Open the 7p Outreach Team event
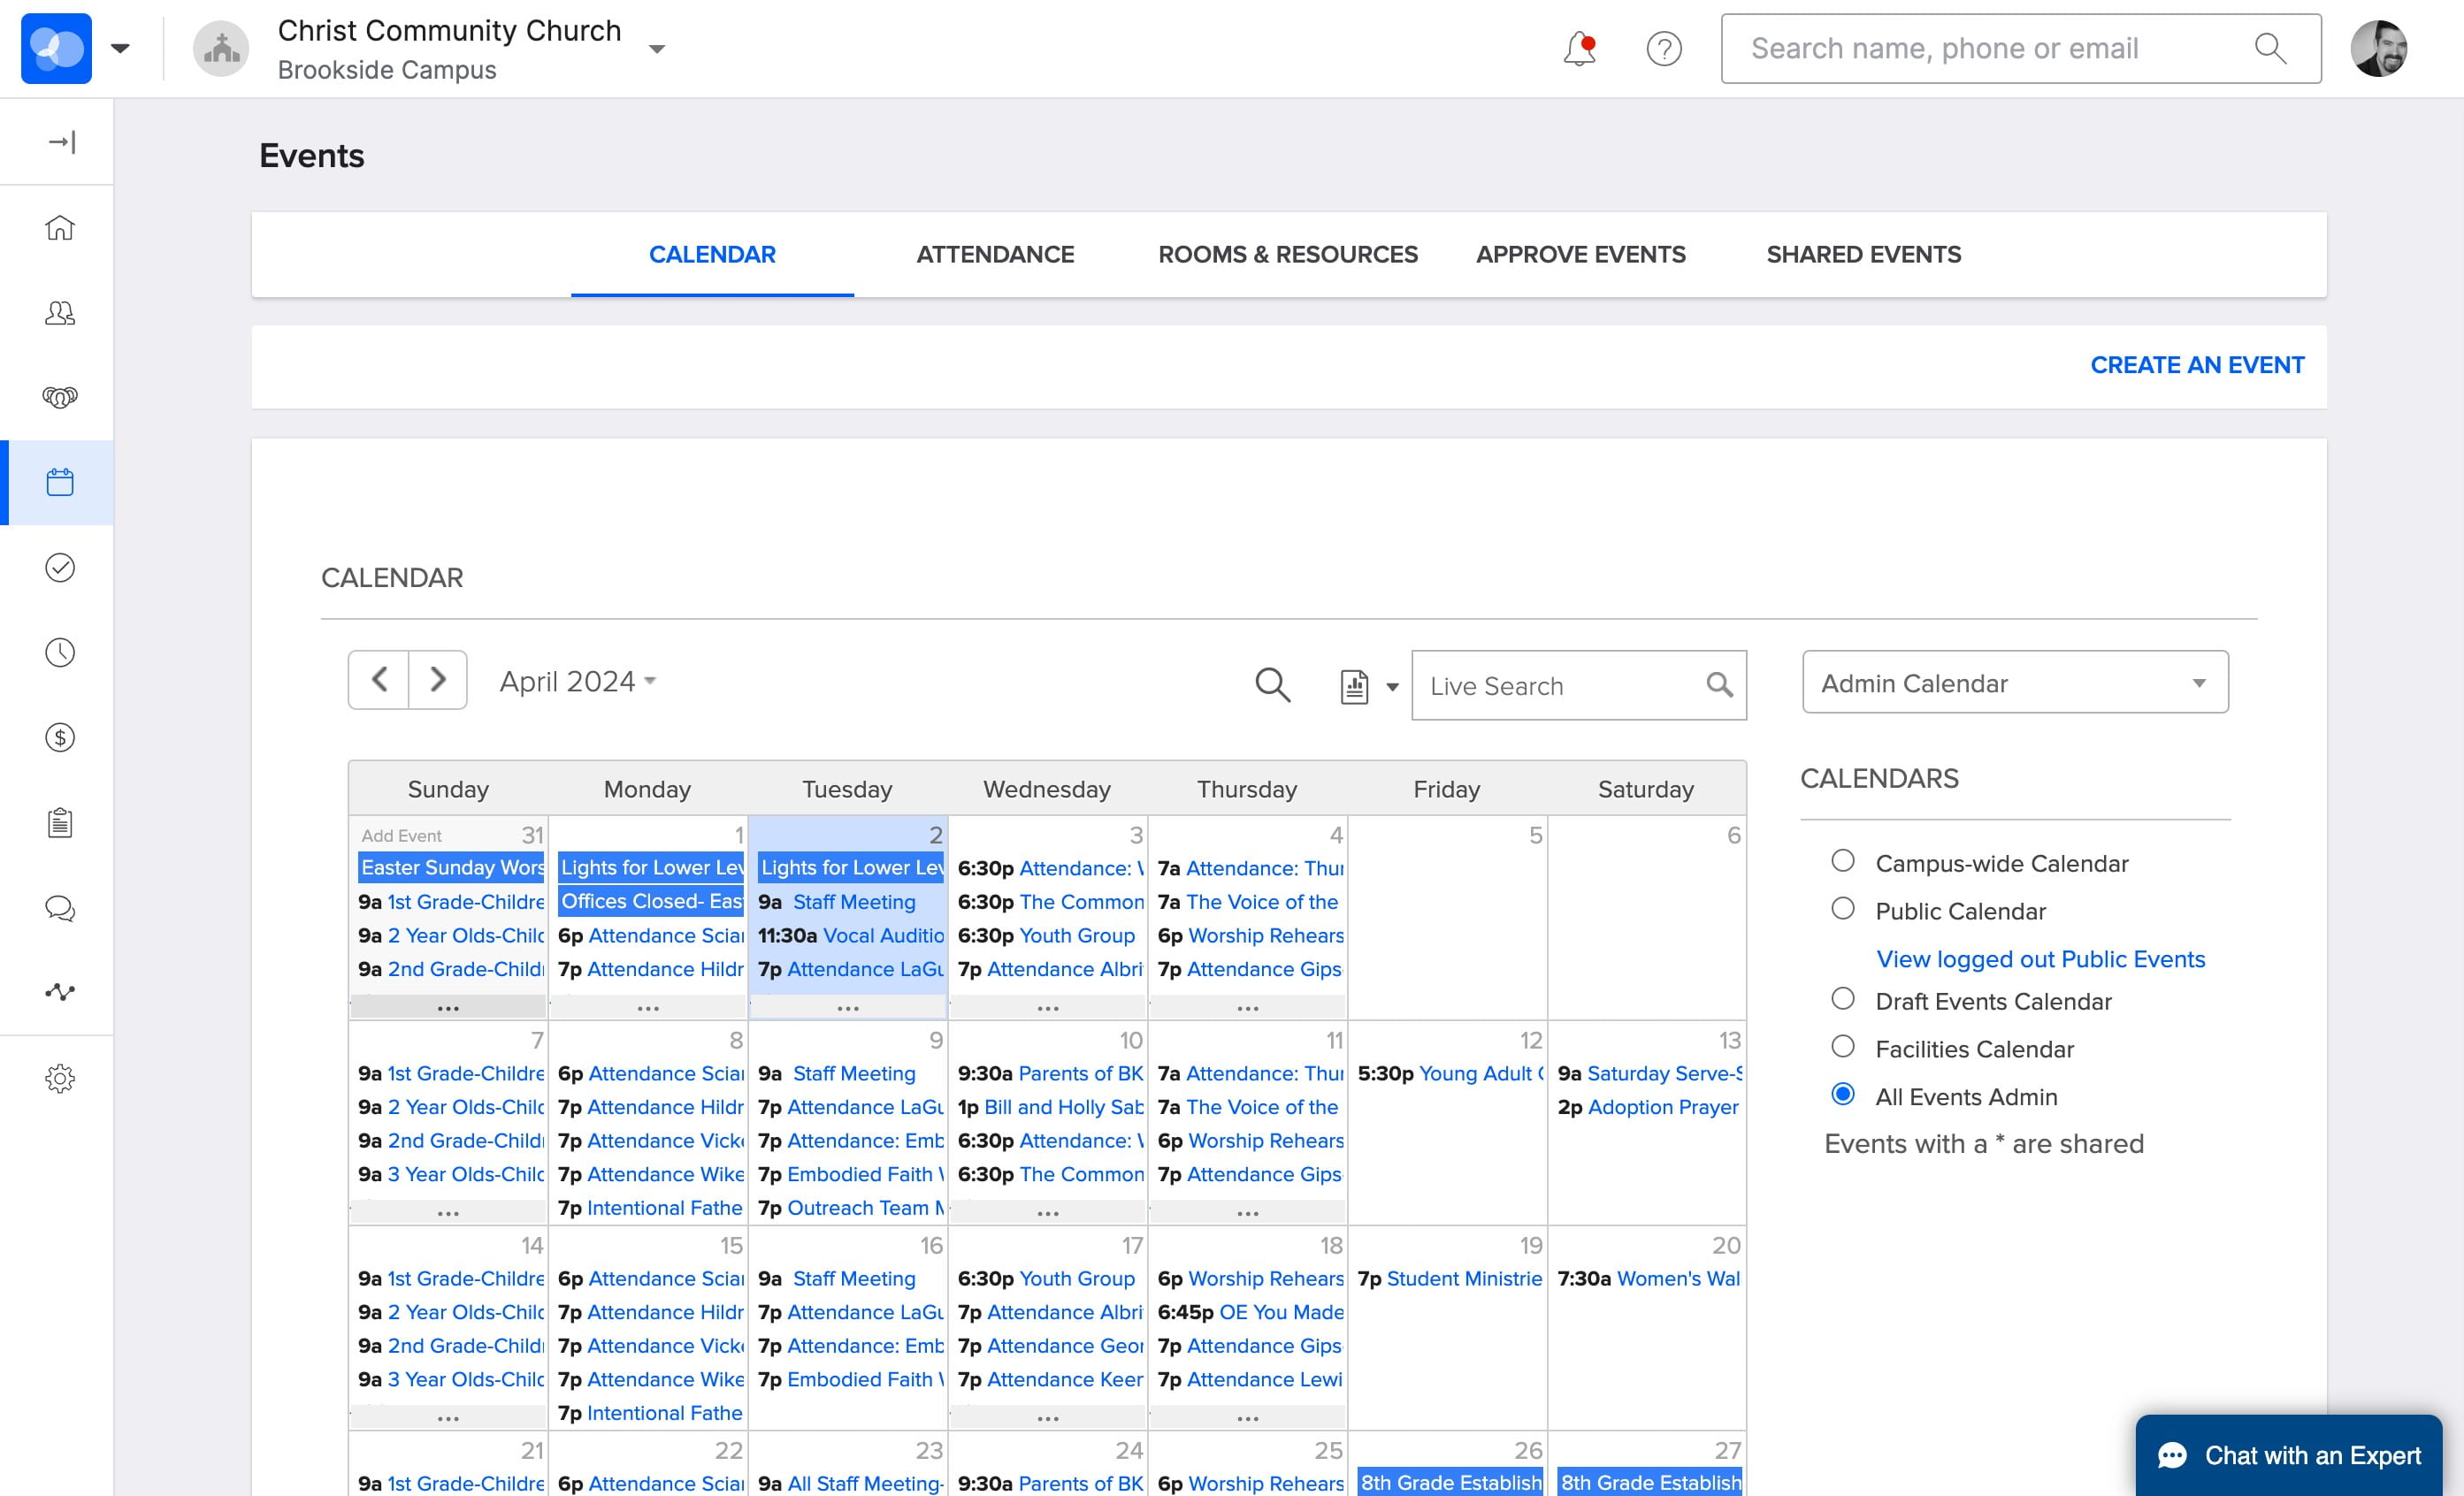Image resolution: width=2464 pixels, height=1496 pixels. pyautogui.click(x=851, y=1208)
